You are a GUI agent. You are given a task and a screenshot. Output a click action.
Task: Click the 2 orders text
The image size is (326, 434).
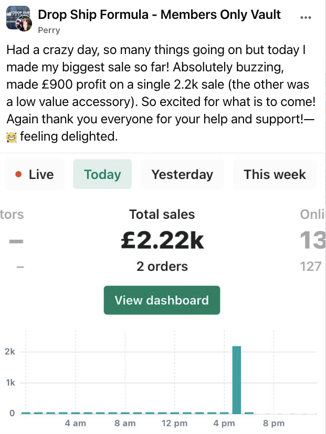point(162,266)
